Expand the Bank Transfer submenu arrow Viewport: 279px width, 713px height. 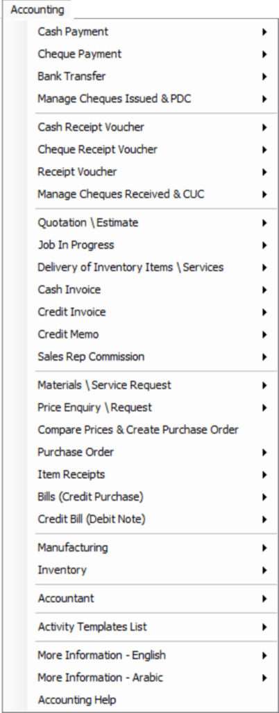[x=264, y=77]
